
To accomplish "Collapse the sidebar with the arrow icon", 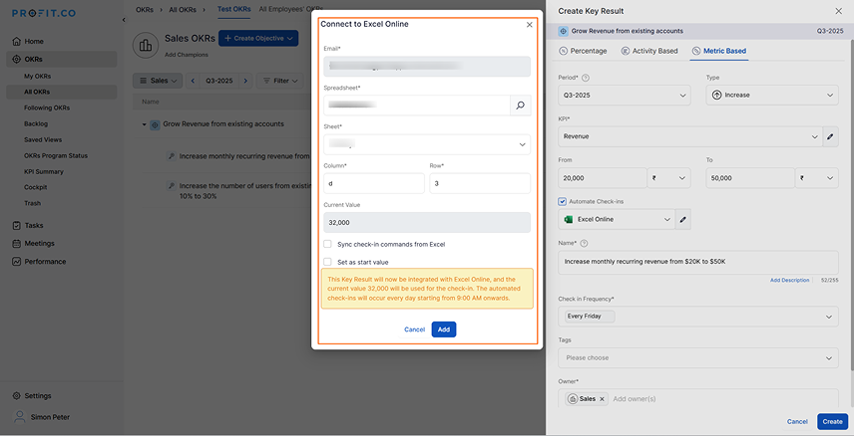I will [124, 20].
